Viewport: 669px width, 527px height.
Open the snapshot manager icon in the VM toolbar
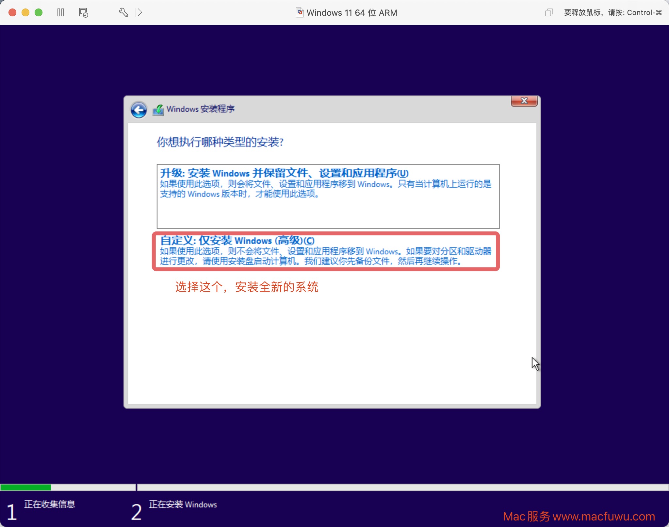click(x=83, y=12)
